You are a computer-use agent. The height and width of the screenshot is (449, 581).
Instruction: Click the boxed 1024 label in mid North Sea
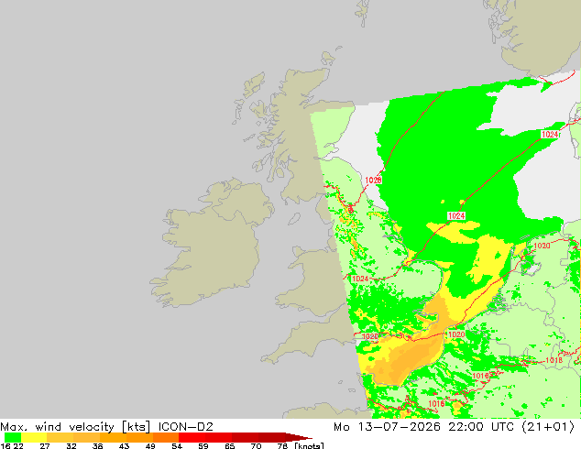coord(456,216)
